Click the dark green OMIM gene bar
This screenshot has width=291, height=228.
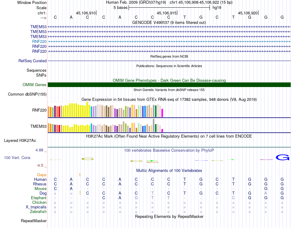coord(169,85)
